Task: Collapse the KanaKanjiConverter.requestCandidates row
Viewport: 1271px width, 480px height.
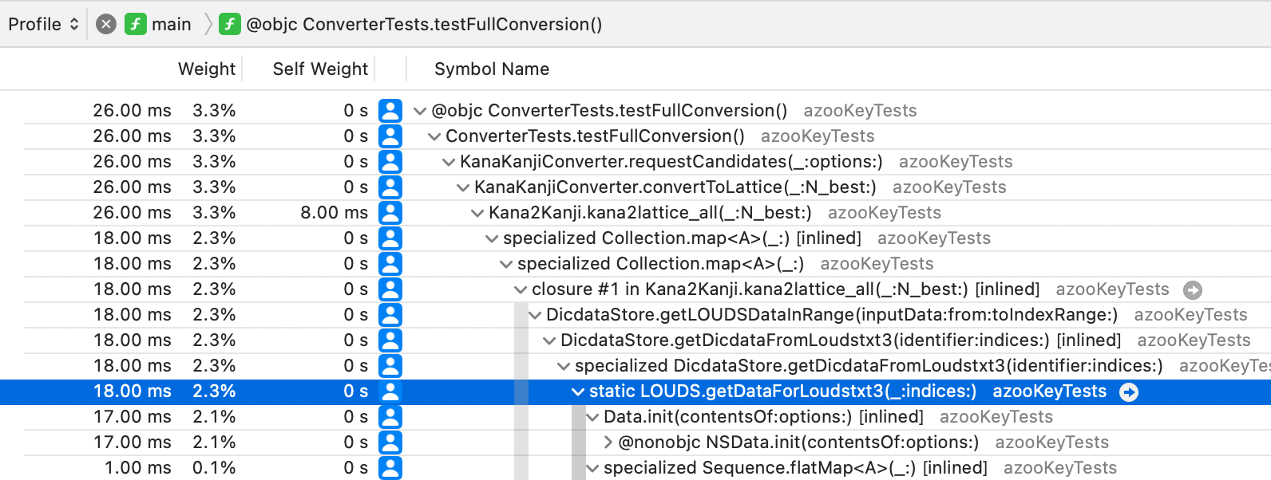Action: click(x=449, y=162)
